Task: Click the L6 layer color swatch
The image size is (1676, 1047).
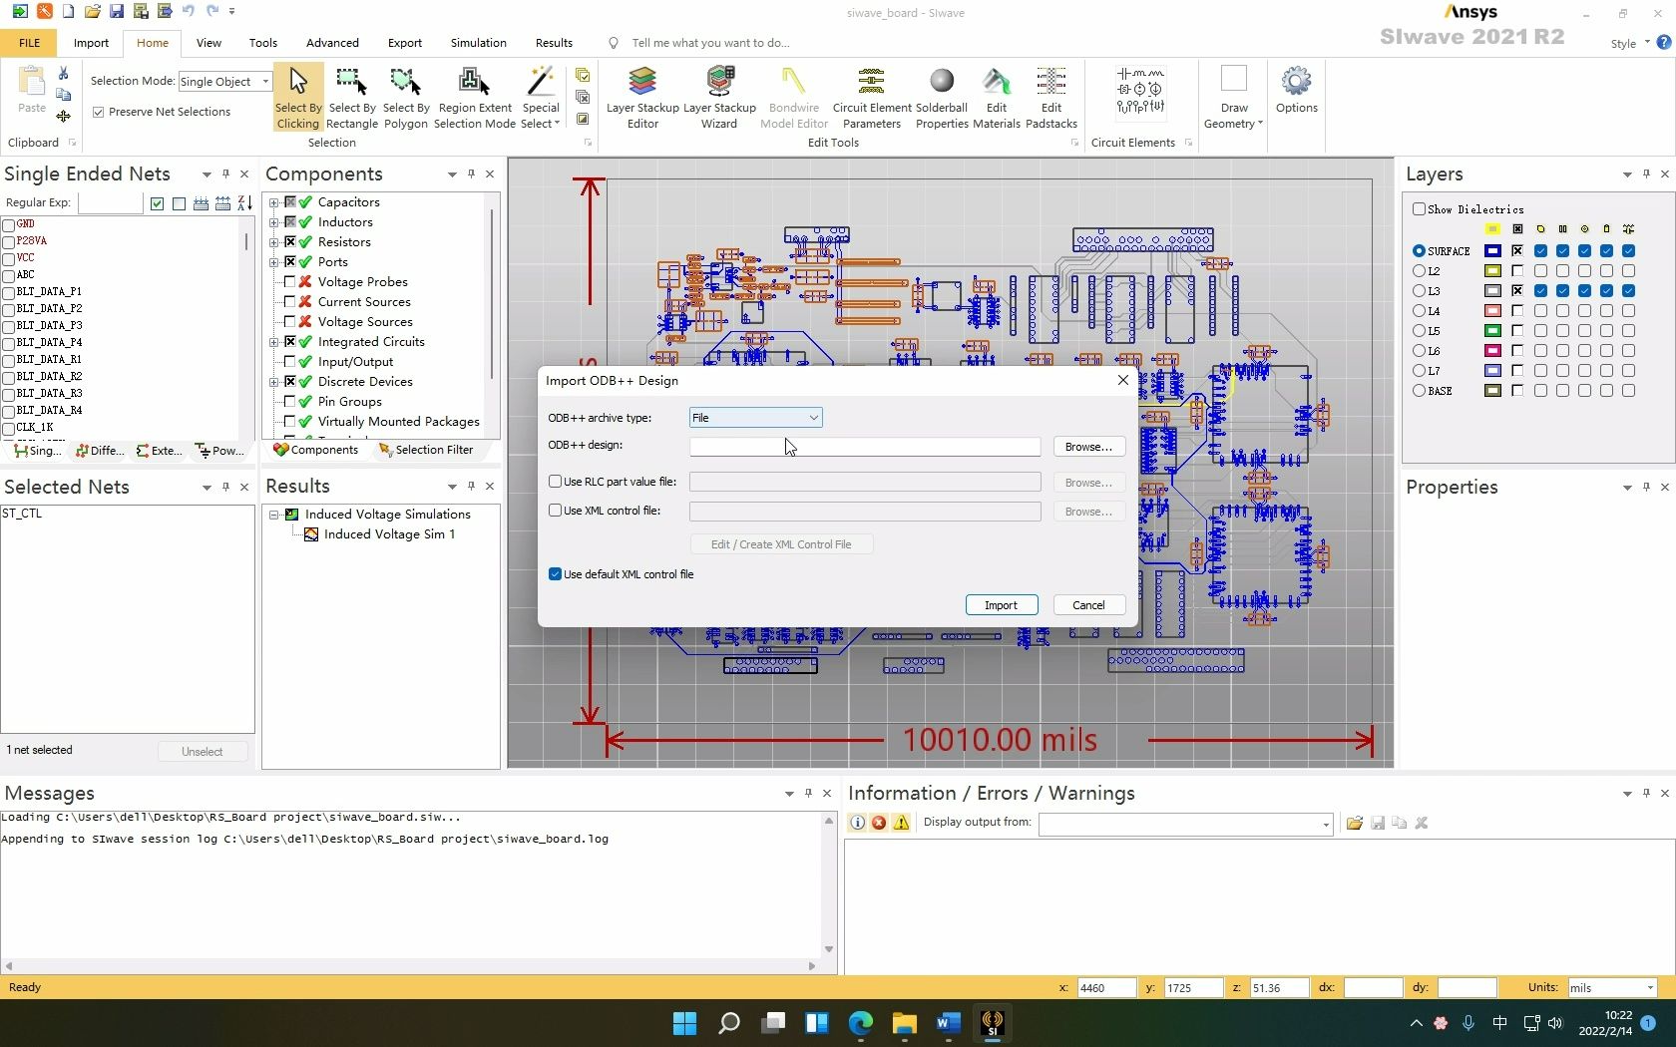Action: [x=1492, y=350]
